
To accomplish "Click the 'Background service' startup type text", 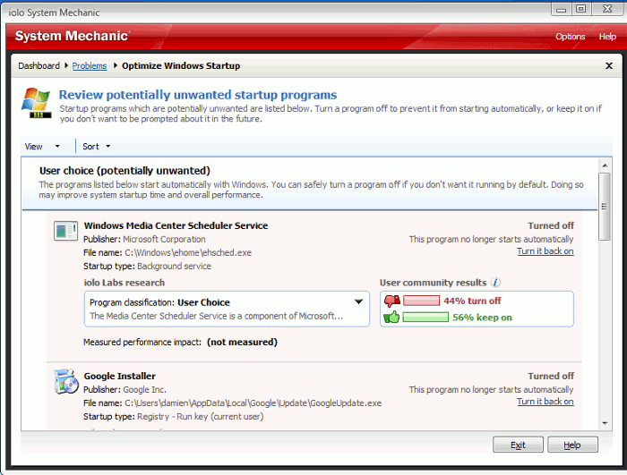I will (174, 266).
